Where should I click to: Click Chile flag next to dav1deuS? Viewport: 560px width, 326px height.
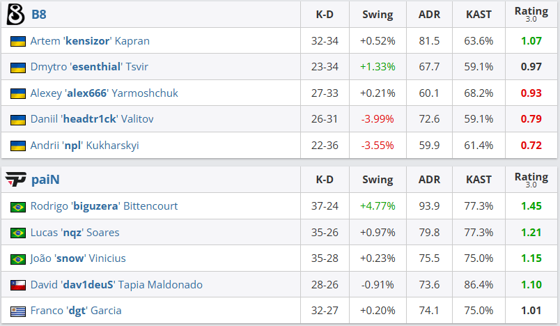pyautogui.click(x=18, y=286)
